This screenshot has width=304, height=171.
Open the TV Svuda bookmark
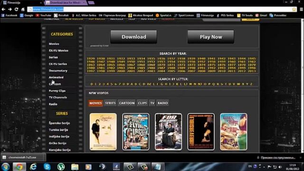click(x=245, y=15)
